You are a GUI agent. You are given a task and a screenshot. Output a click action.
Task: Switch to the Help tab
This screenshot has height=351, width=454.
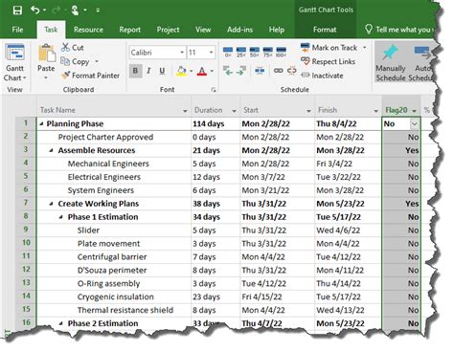click(x=277, y=30)
